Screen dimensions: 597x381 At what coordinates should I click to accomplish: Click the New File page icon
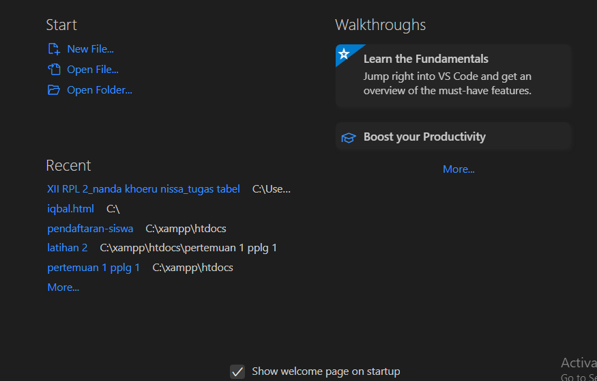[54, 48]
